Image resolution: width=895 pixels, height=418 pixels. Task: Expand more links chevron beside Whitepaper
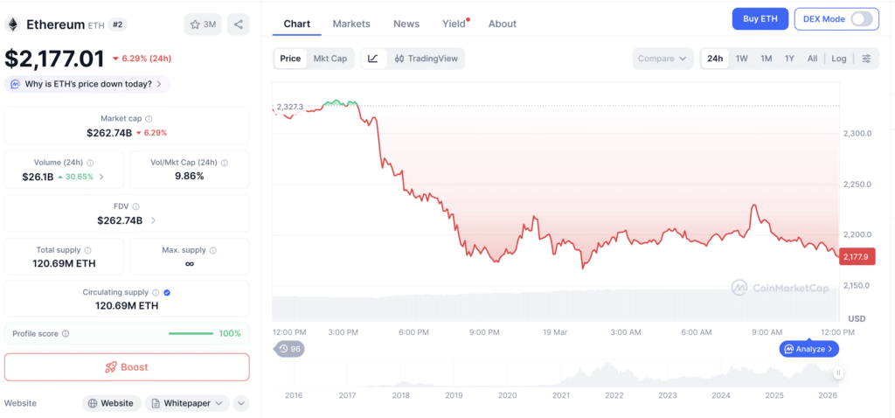(x=241, y=403)
